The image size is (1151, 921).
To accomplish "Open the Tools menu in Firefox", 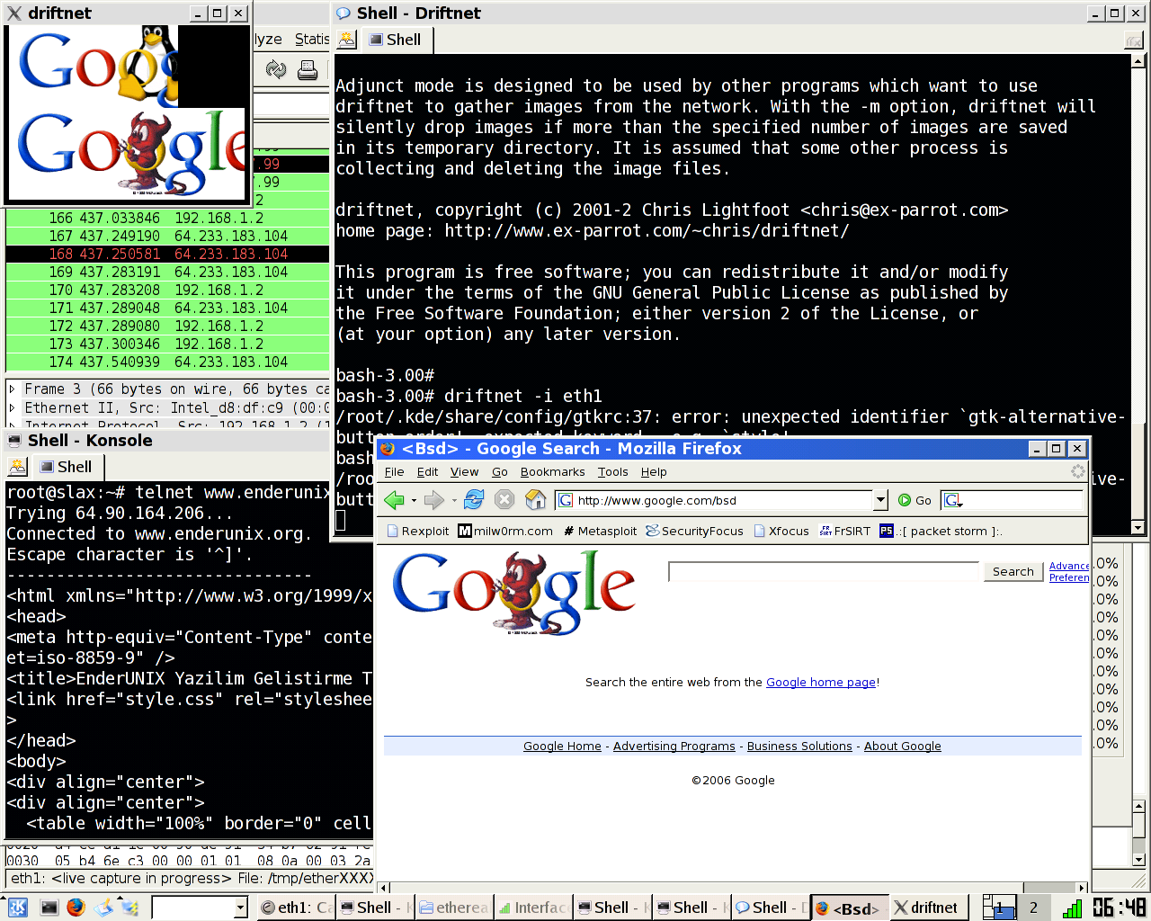I will point(612,472).
